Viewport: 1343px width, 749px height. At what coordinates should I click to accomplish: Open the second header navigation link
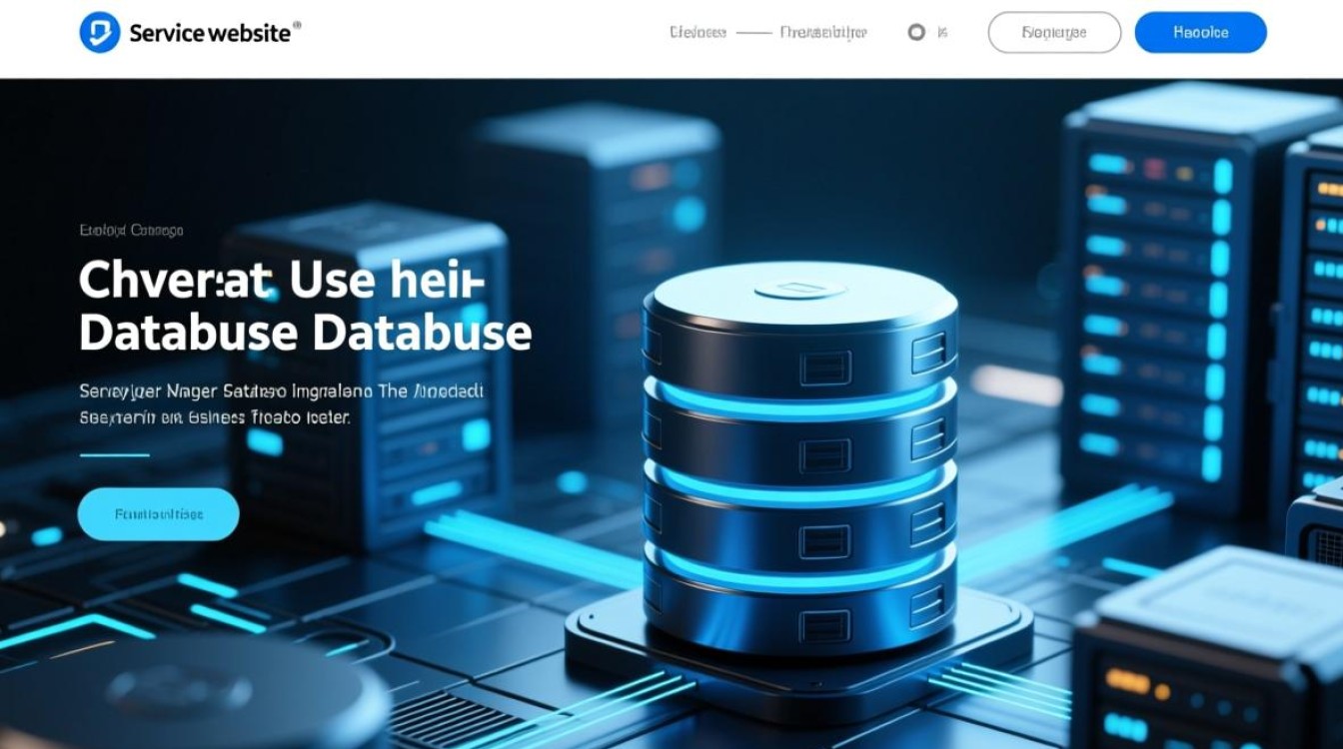tap(823, 33)
